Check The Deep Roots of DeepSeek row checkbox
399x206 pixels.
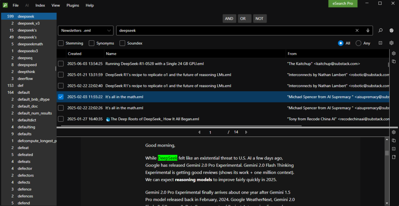[x=61, y=119]
